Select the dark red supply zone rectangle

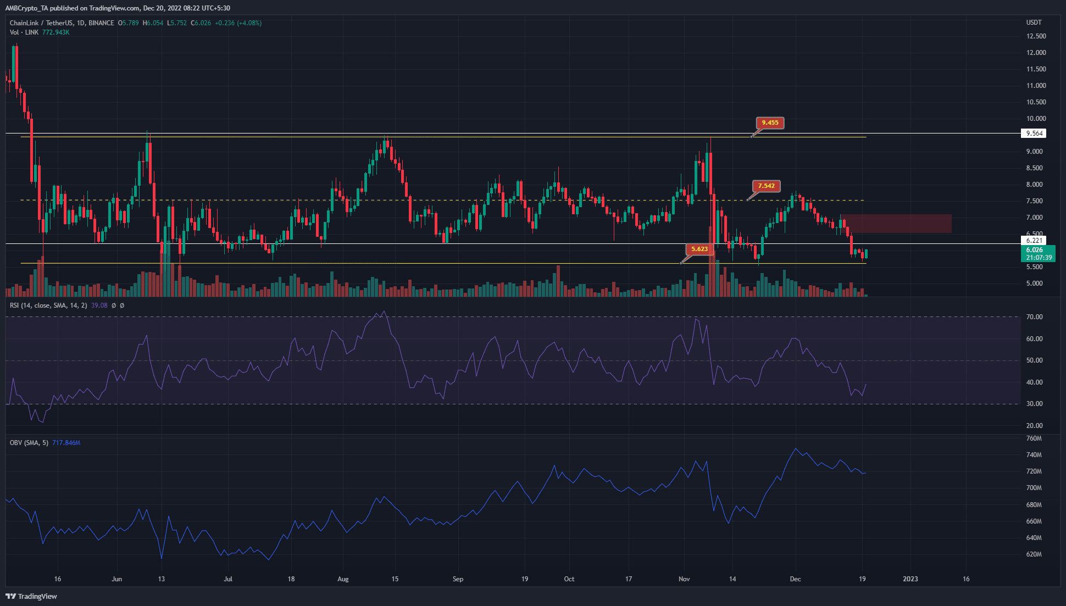(x=896, y=224)
